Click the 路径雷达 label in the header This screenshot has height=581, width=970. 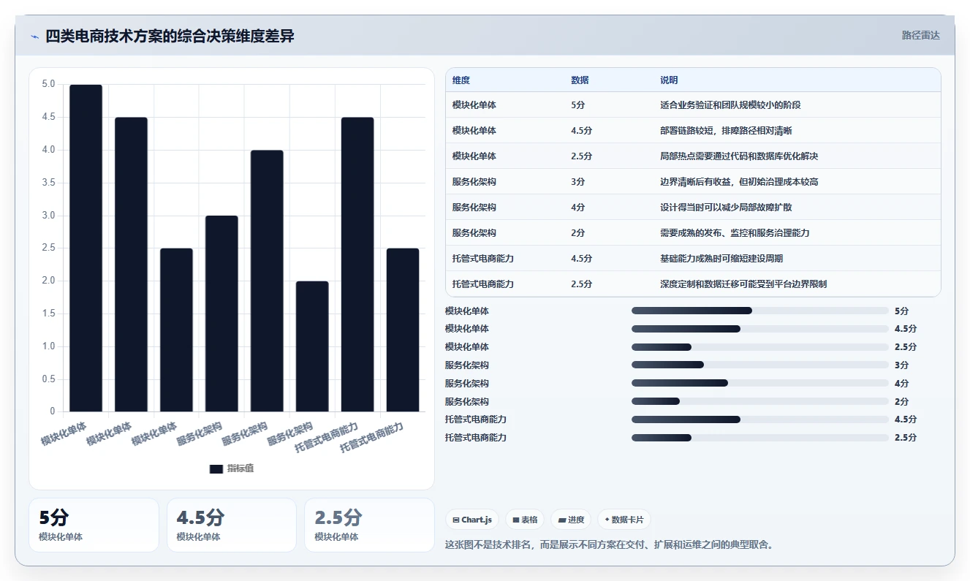(921, 35)
